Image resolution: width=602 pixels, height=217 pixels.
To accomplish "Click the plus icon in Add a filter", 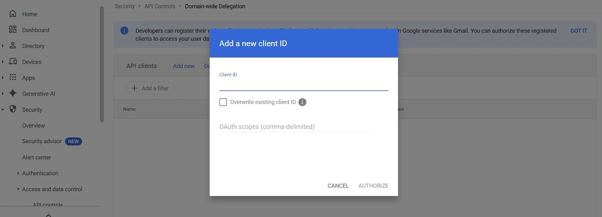I will [134, 88].
